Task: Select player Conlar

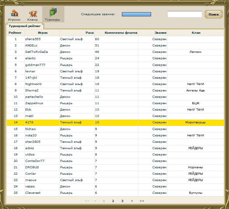Action: [x=31, y=173]
